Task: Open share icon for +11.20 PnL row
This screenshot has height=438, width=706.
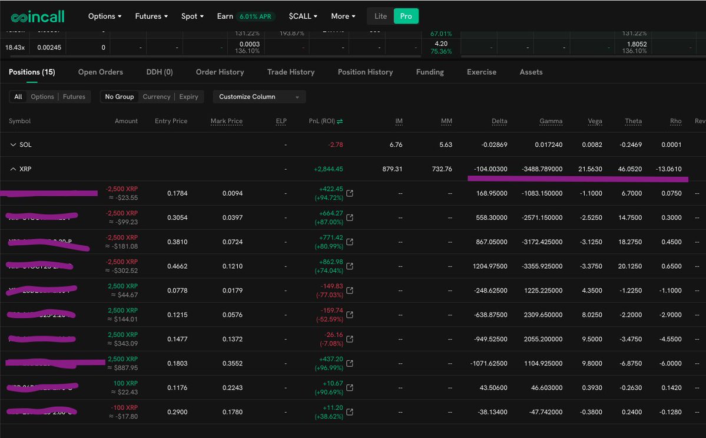Action: pyautogui.click(x=350, y=412)
